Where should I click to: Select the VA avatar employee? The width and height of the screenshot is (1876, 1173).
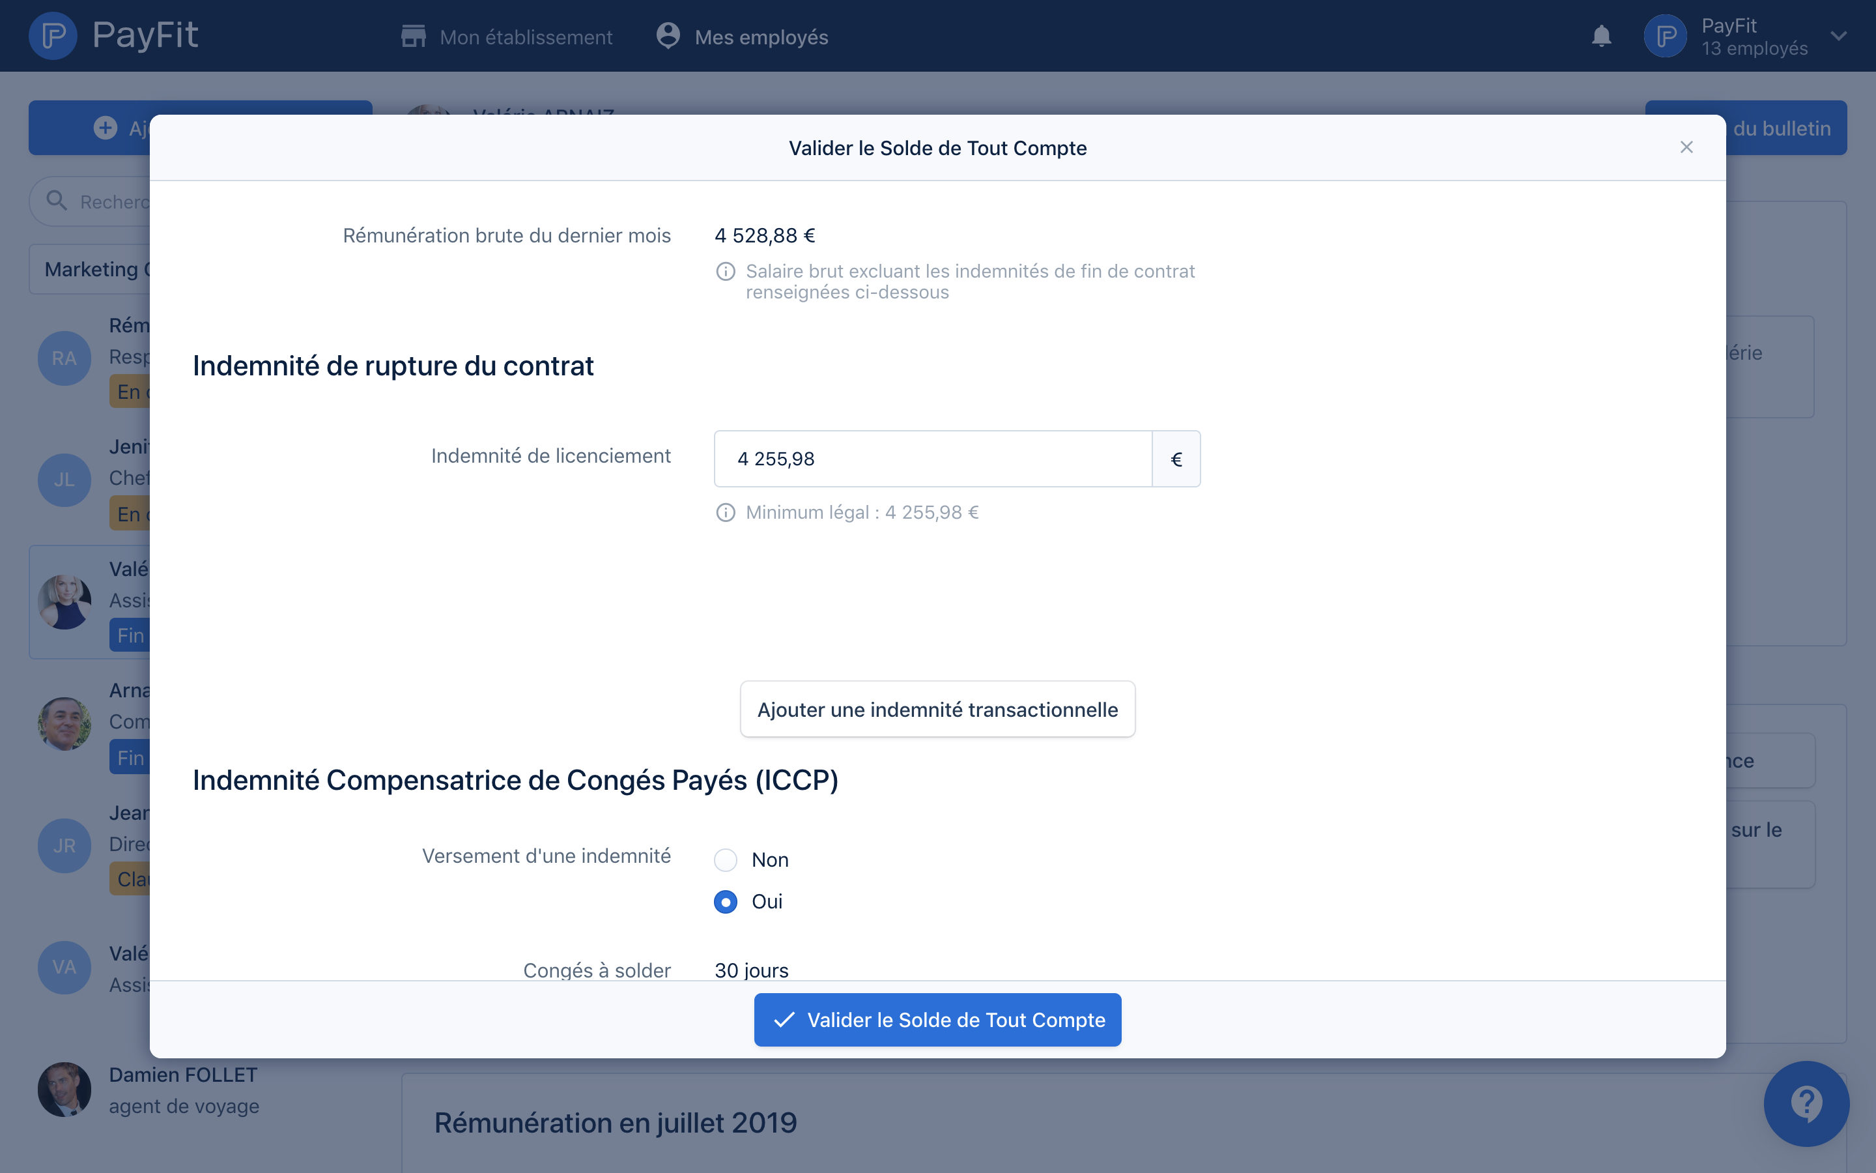[64, 966]
